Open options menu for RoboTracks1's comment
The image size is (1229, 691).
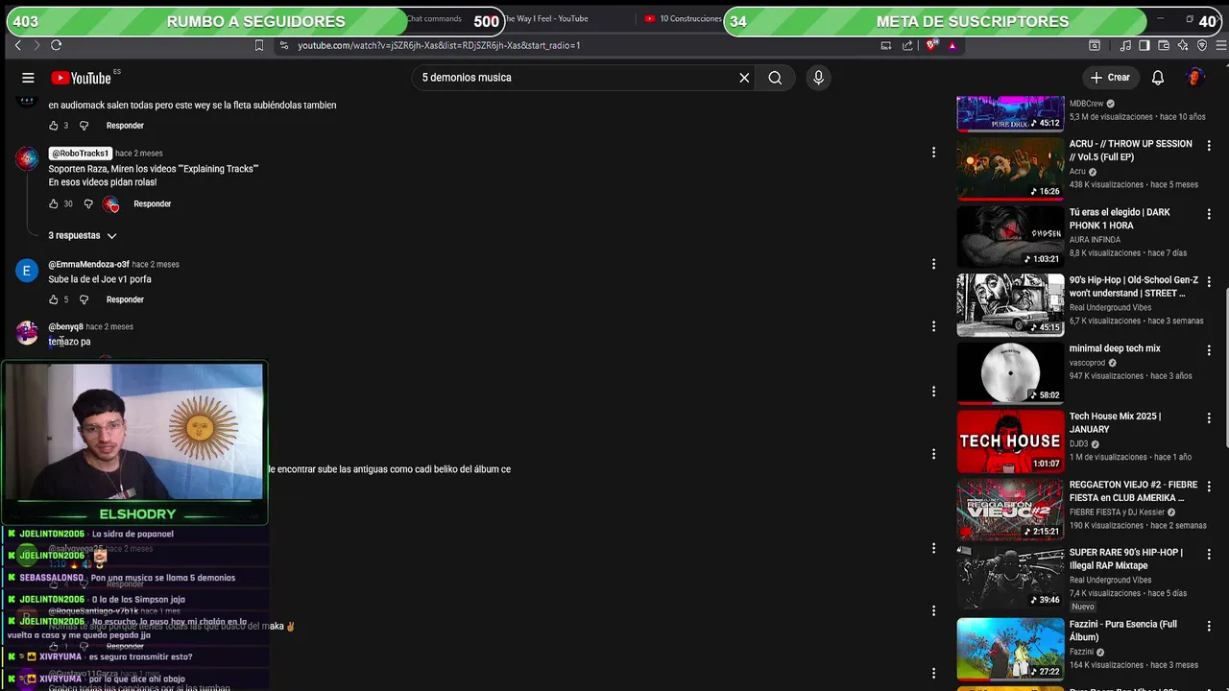(933, 153)
